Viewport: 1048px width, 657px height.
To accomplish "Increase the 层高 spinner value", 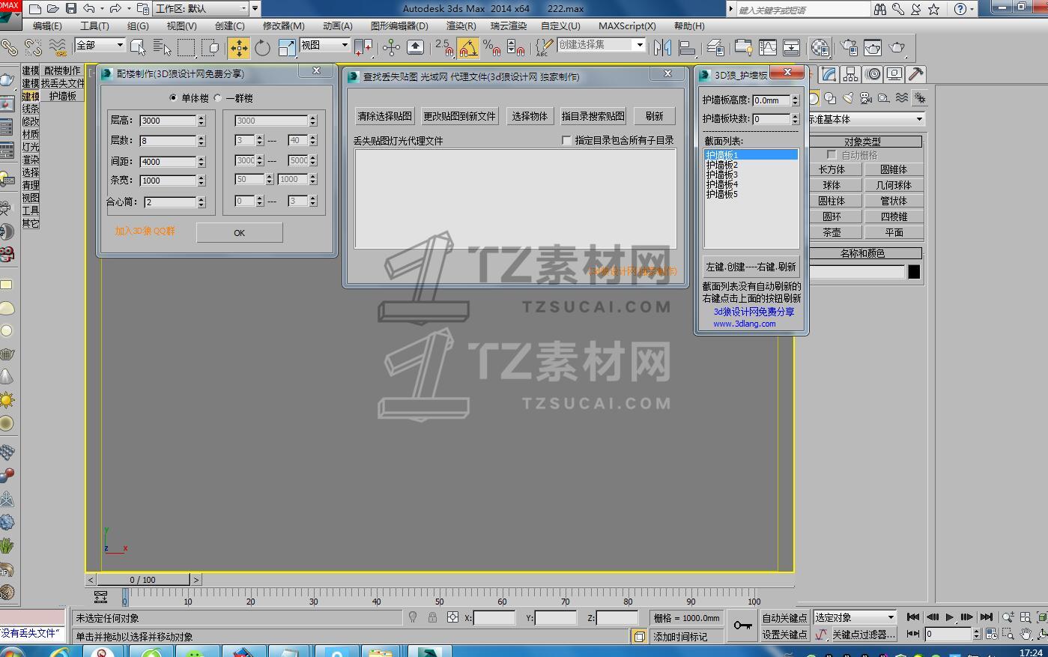I will (201, 118).
